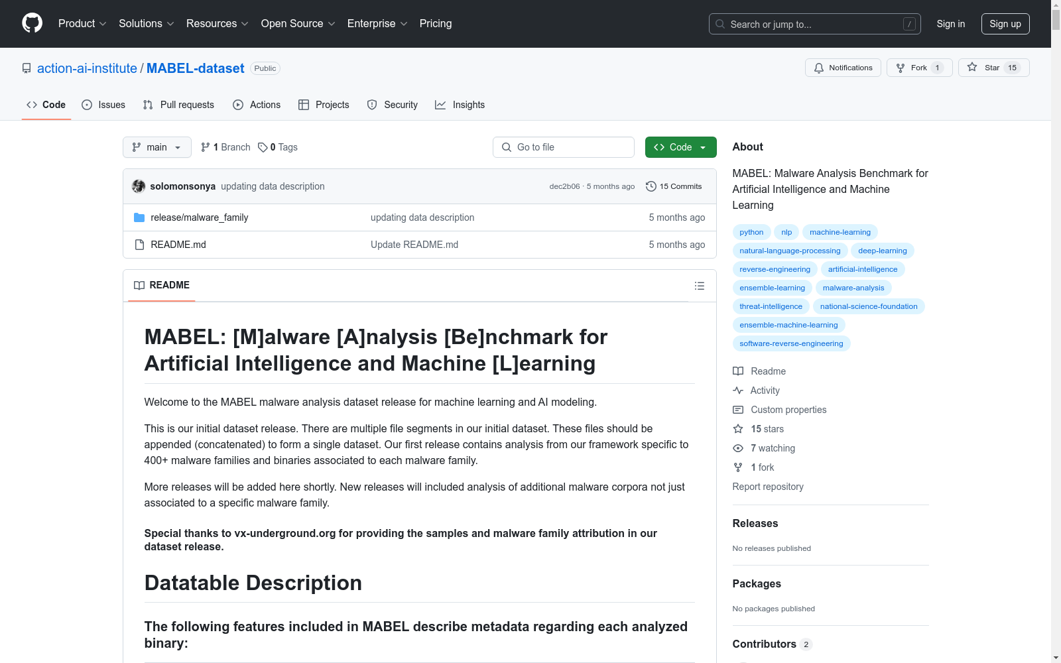Click the magnifier icon in Go to file
This screenshot has height=663, width=1061.
(507, 147)
